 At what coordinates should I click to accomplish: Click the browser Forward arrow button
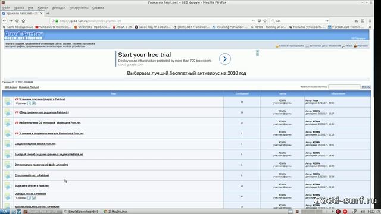point(11,21)
